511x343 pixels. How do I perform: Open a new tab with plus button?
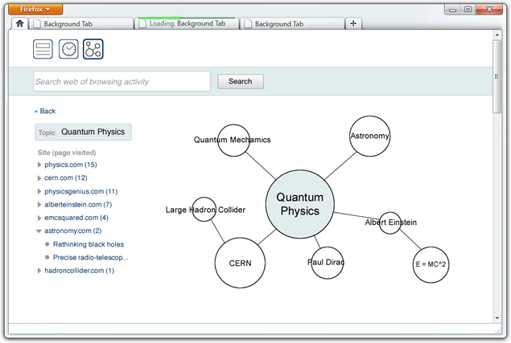pyautogui.click(x=353, y=24)
